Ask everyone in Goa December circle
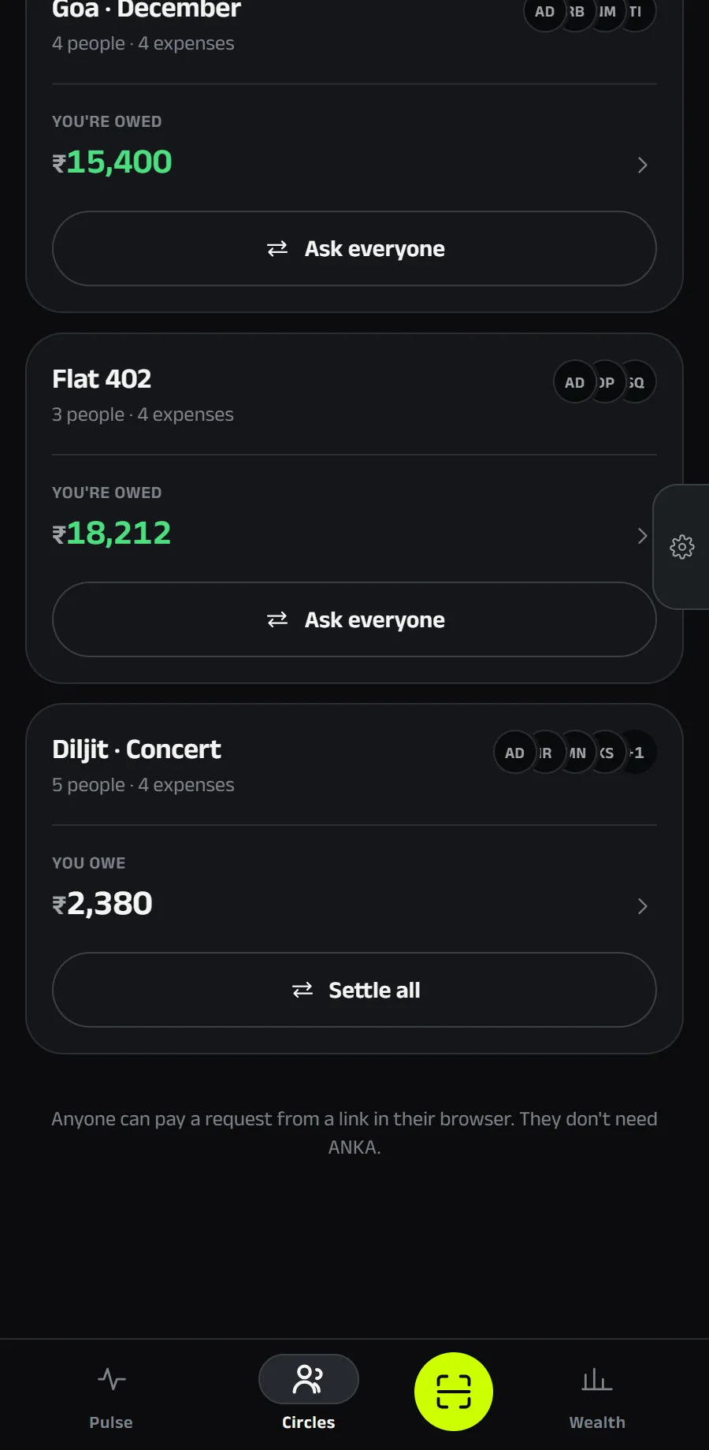Screen dimensions: 709x1450 point(354,248)
